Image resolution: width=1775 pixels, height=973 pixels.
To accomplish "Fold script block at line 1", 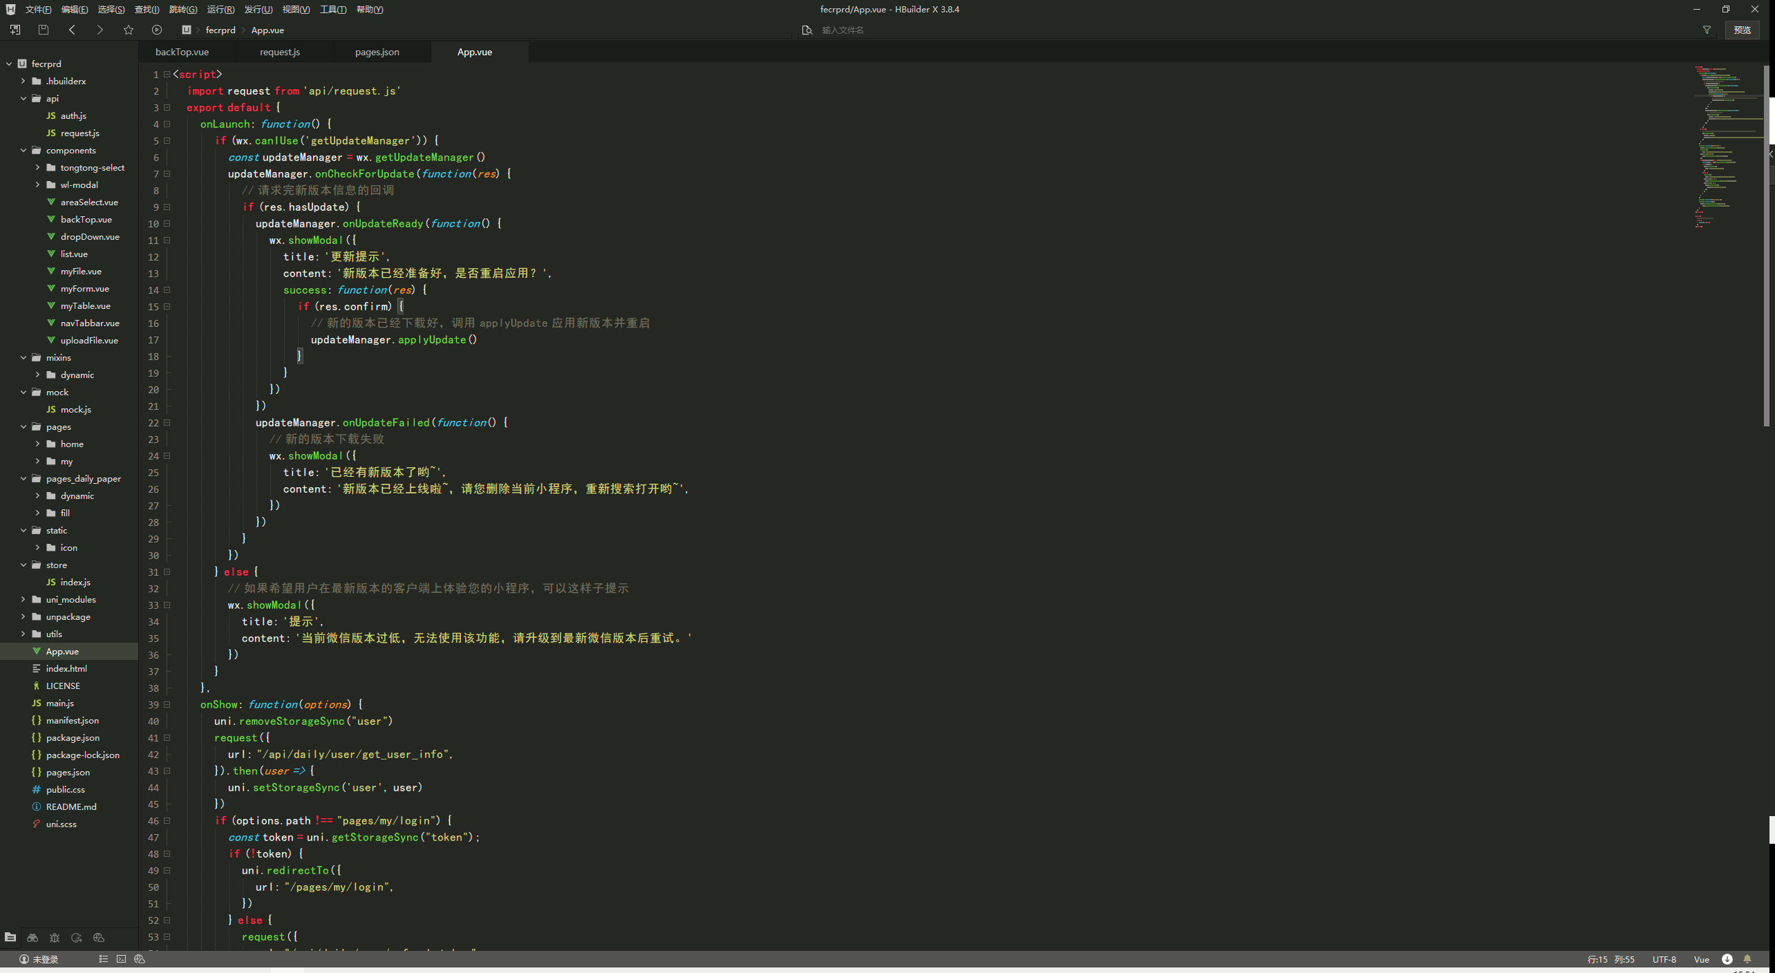I will (167, 74).
